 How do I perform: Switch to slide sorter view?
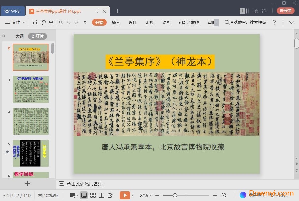[x=93, y=195]
